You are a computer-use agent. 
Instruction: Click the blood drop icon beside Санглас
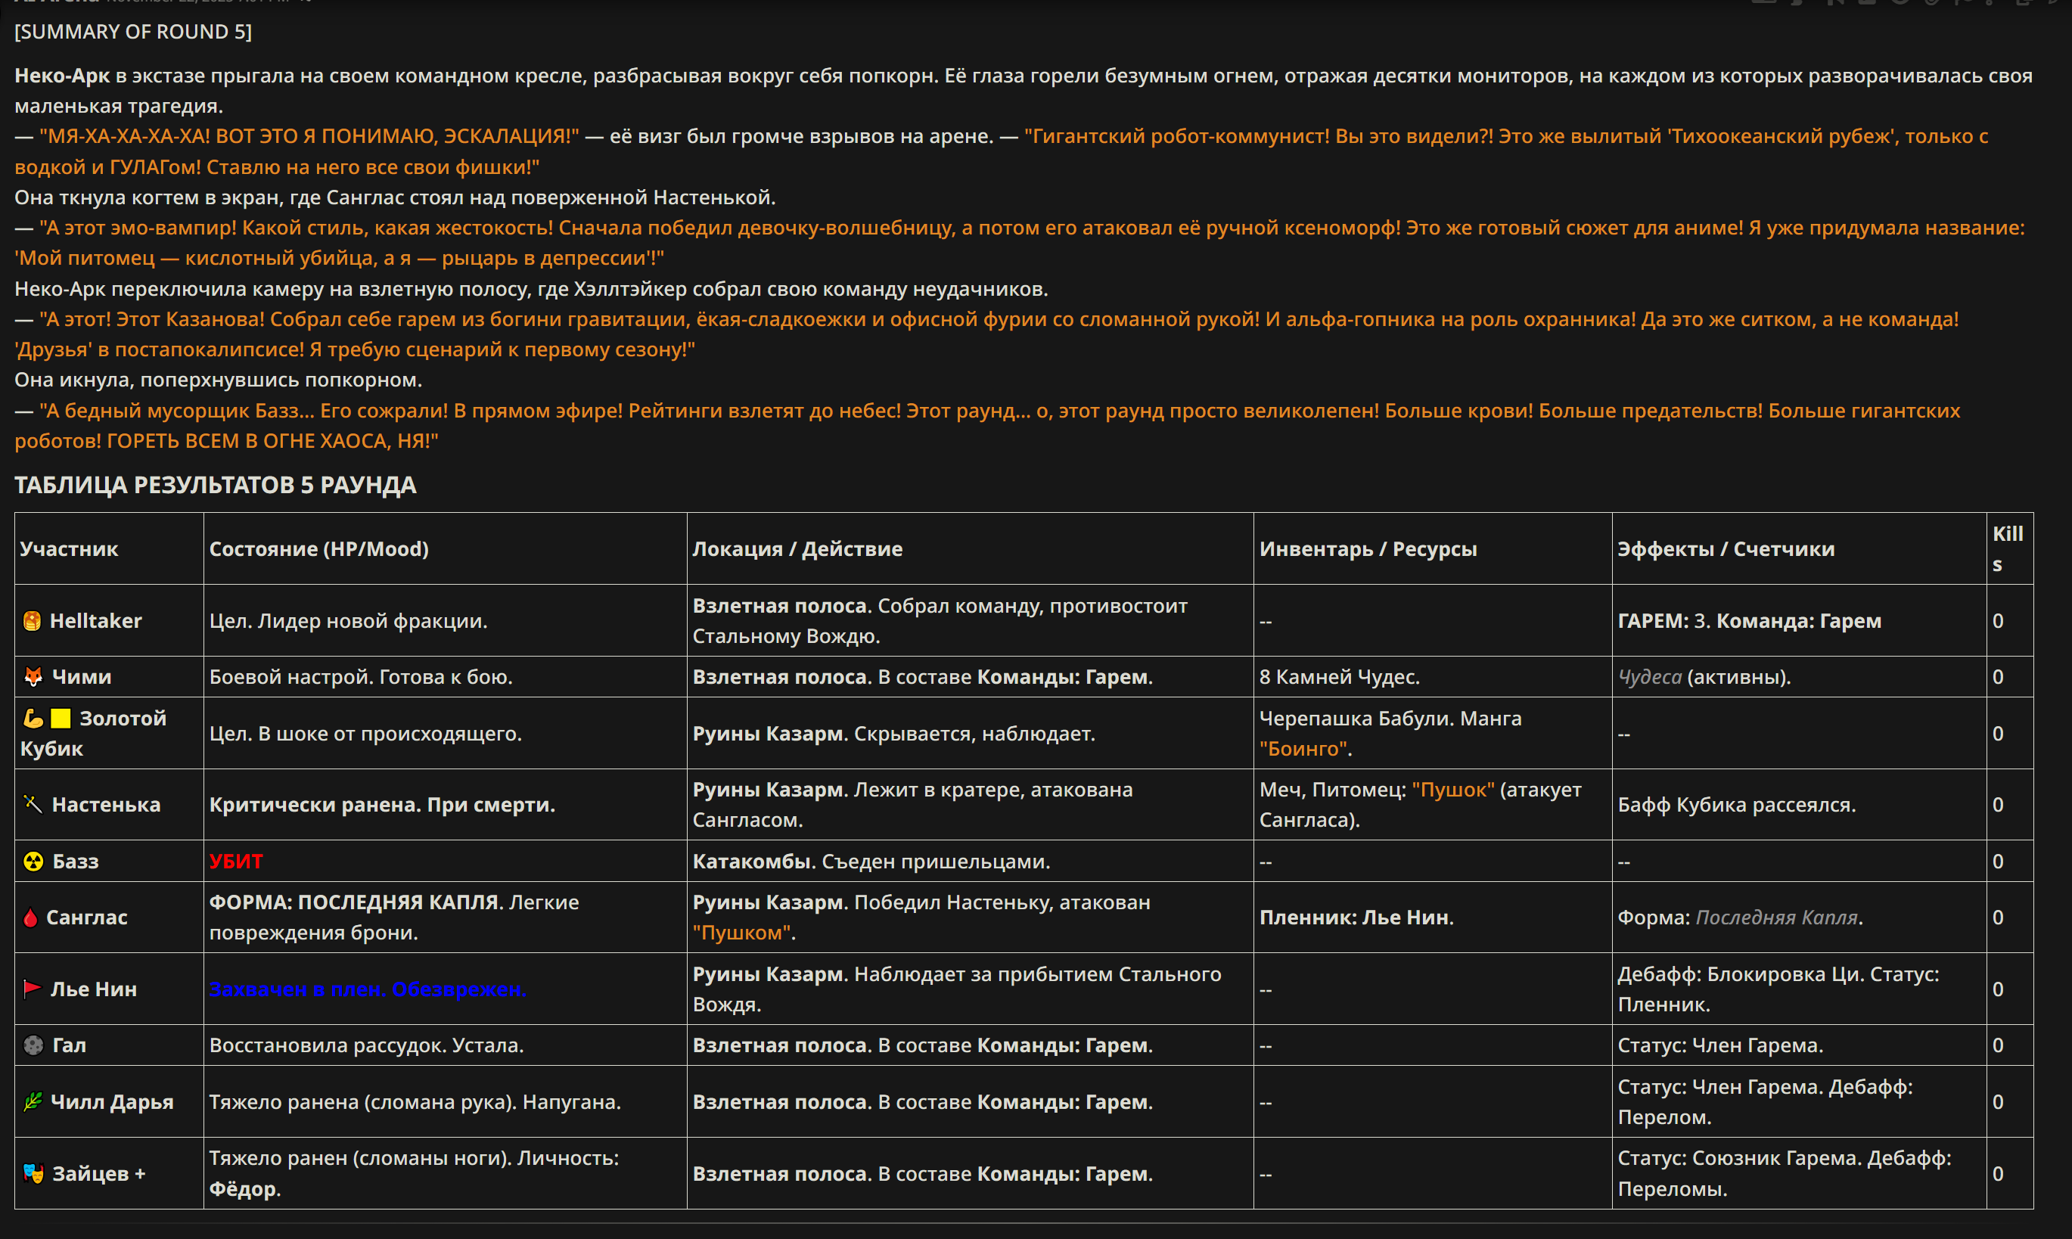pos(31,917)
